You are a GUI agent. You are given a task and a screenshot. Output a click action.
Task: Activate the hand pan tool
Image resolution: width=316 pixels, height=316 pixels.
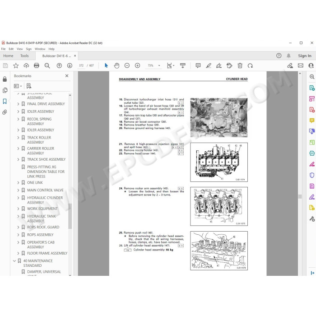[116, 65]
